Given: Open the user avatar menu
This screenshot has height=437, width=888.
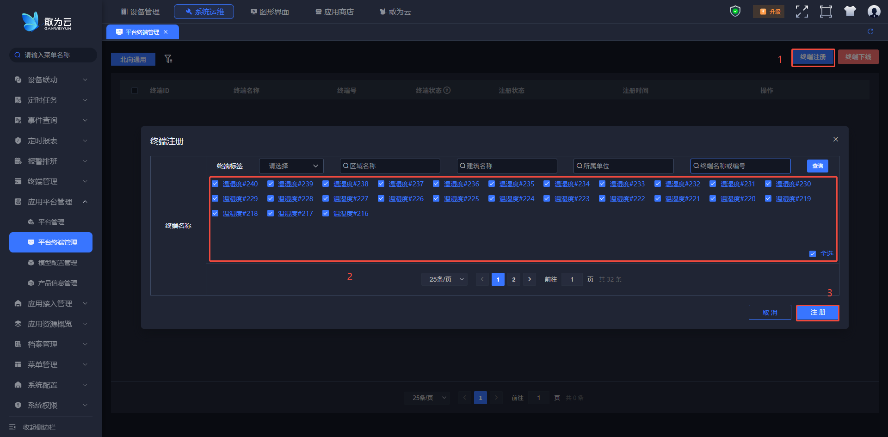Looking at the screenshot, I should click(874, 12).
